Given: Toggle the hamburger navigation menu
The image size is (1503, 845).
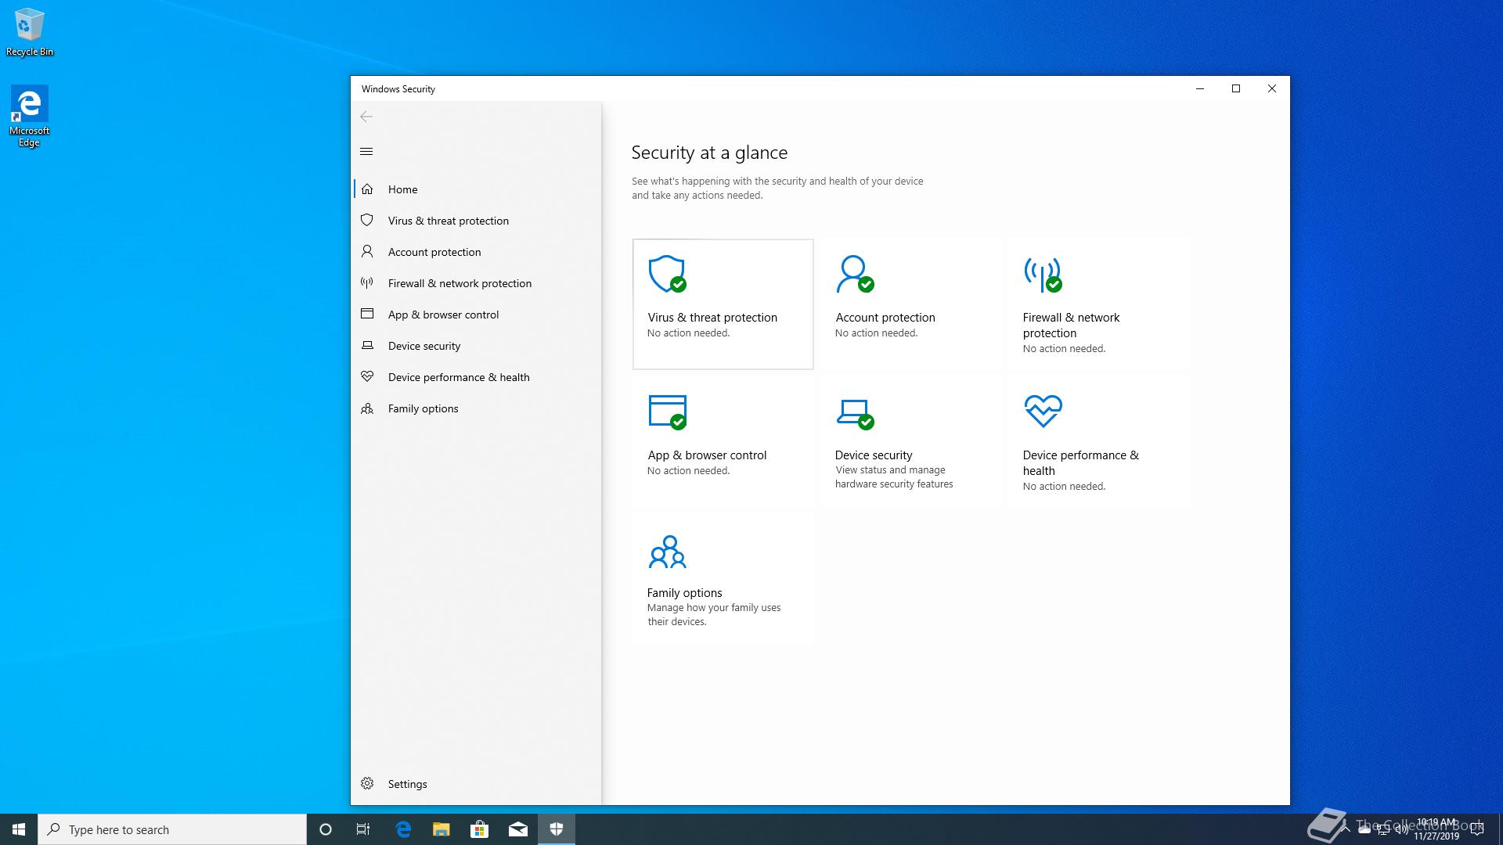Looking at the screenshot, I should 366,152.
